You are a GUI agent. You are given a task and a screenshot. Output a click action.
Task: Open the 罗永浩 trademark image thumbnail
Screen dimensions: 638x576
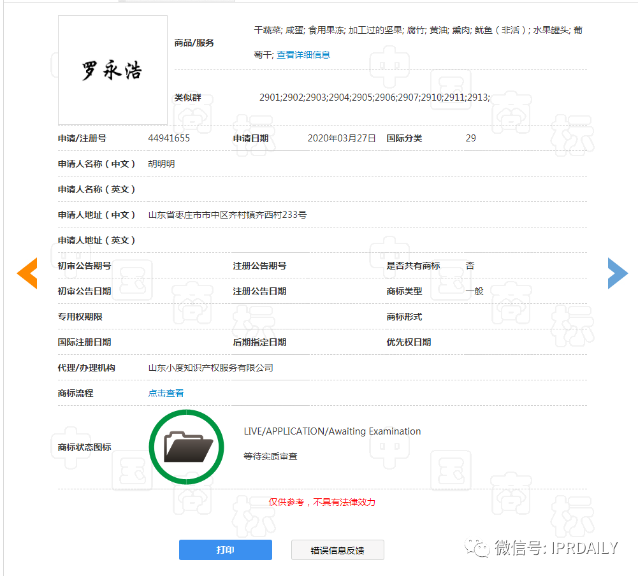pyautogui.click(x=113, y=70)
